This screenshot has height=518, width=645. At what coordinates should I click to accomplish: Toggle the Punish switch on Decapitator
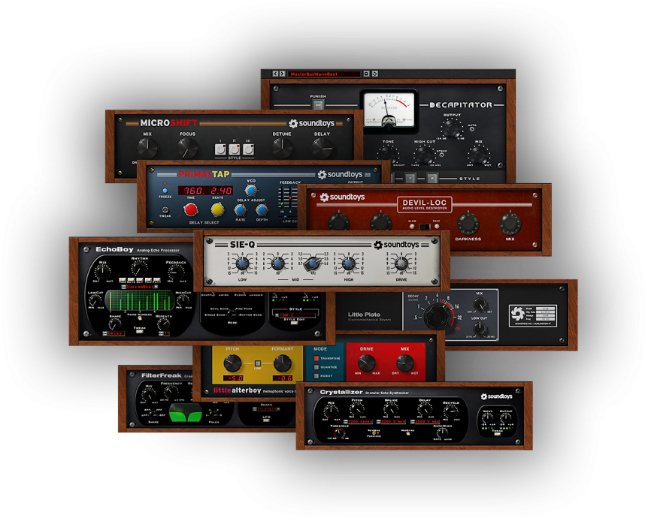318,105
